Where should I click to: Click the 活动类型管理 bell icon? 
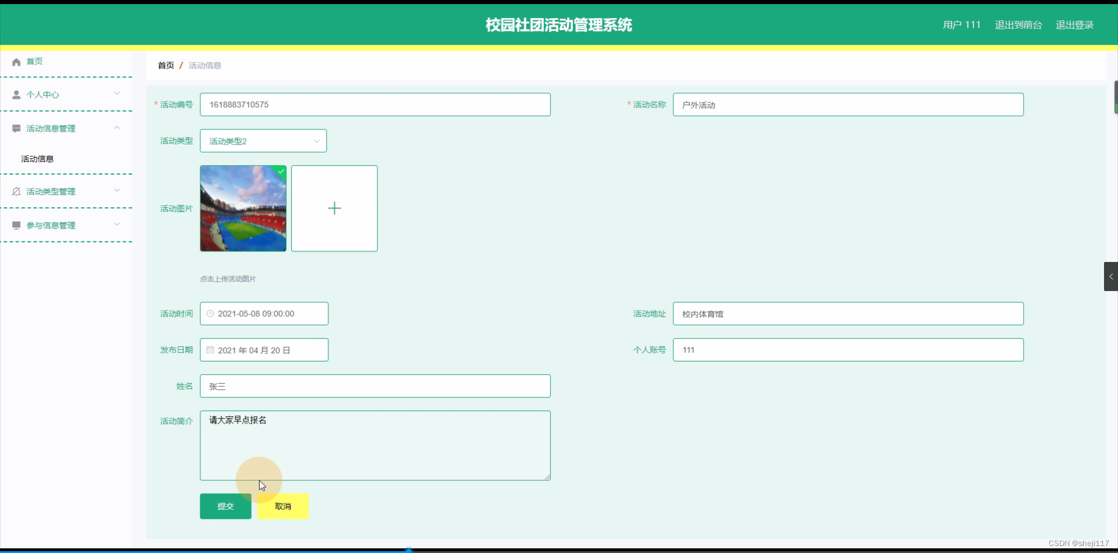tap(15, 191)
